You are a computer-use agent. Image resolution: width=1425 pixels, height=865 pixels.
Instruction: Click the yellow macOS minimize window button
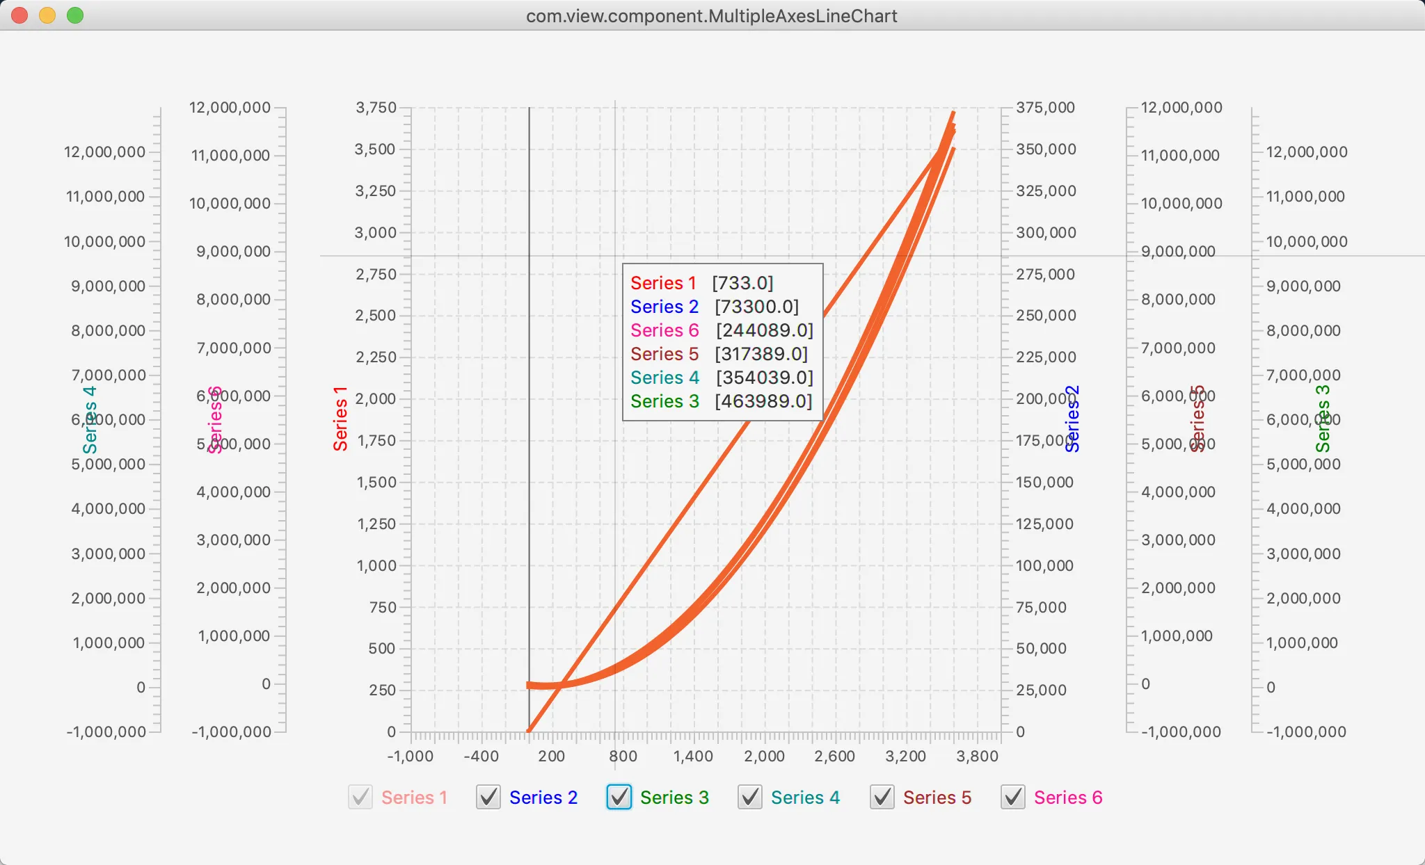click(x=47, y=15)
